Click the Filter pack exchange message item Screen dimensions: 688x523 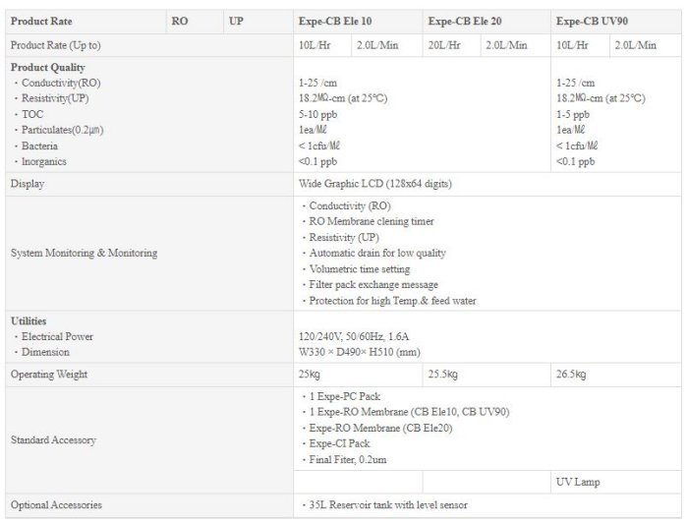pyautogui.click(x=376, y=284)
